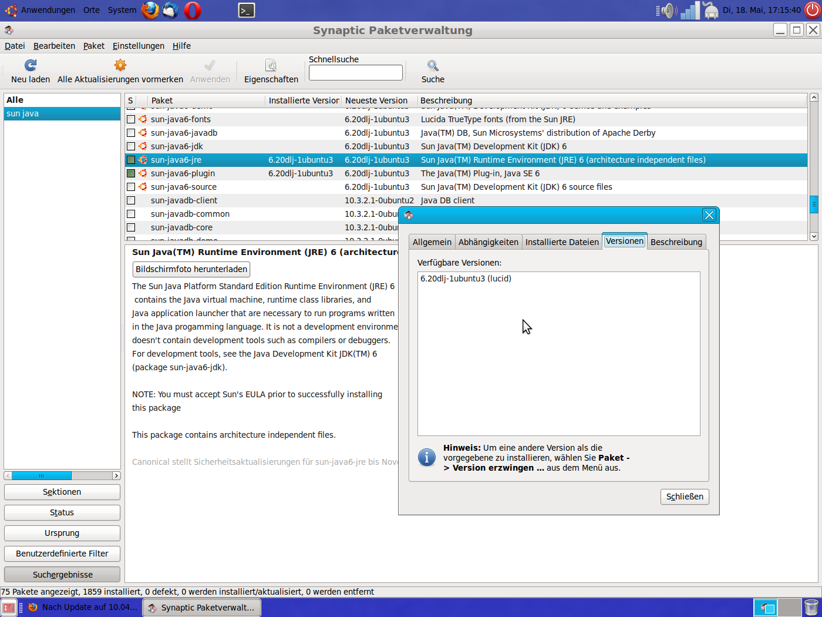Toggle status checkbox for sun-javadb-common
Screen dimensions: 822x617
131,214
